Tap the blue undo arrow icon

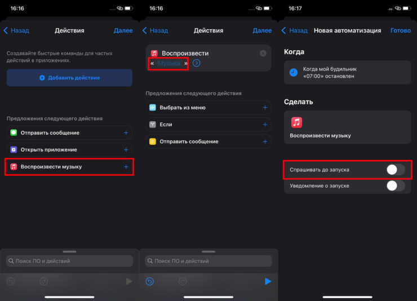pos(150,281)
